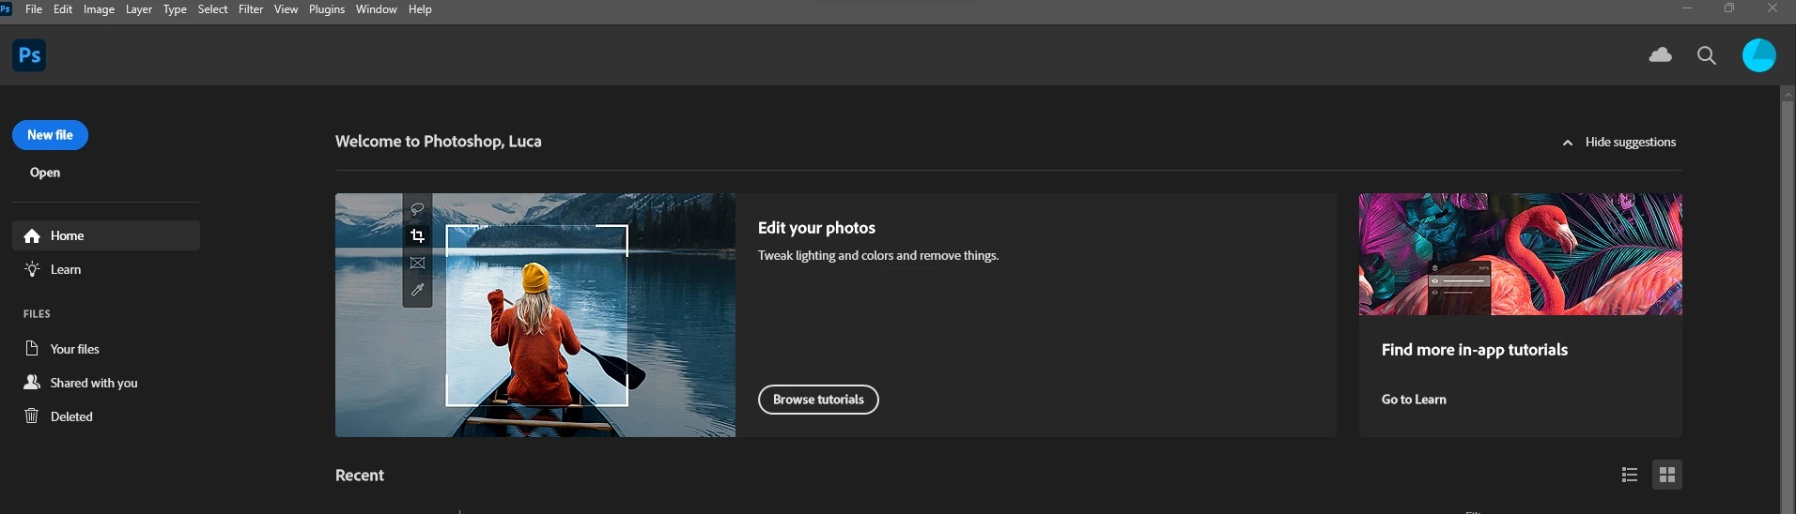Click Browse tutorials button
Viewport: 1796px width, 514px height.
818,400
